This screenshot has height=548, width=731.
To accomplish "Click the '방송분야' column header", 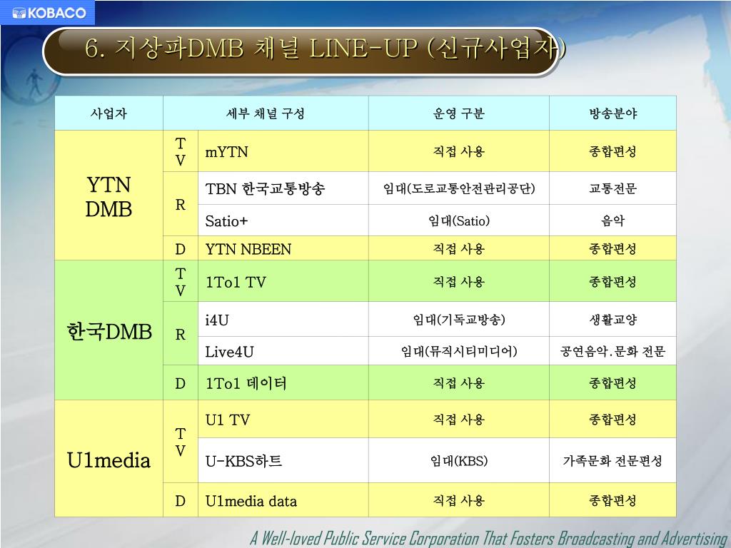I will coord(612,113).
